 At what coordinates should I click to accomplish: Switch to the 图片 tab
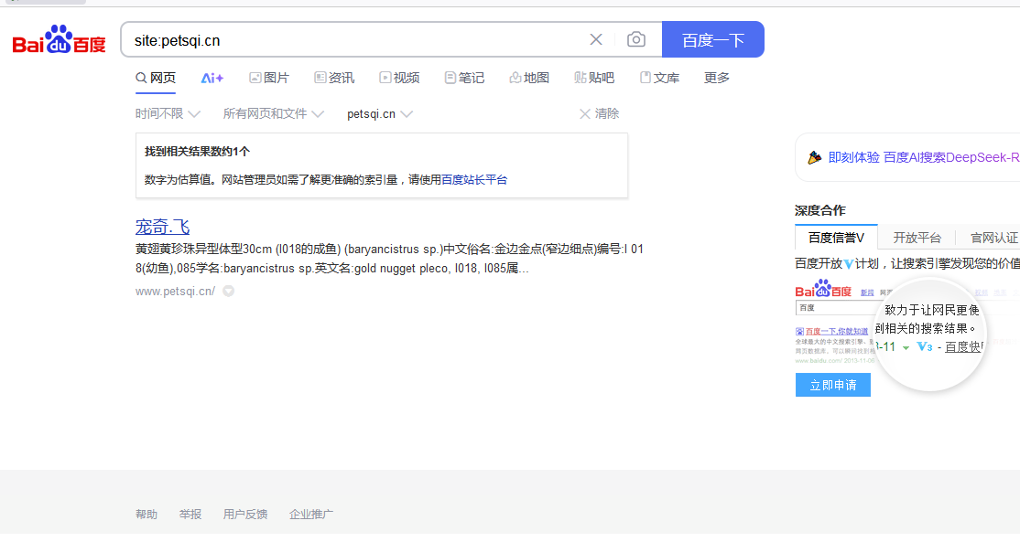pyautogui.click(x=269, y=78)
